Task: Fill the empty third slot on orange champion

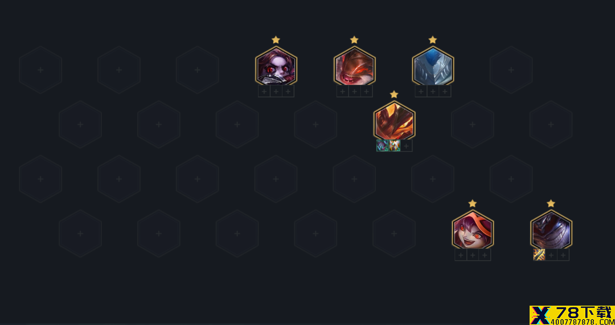Action: [x=407, y=146]
